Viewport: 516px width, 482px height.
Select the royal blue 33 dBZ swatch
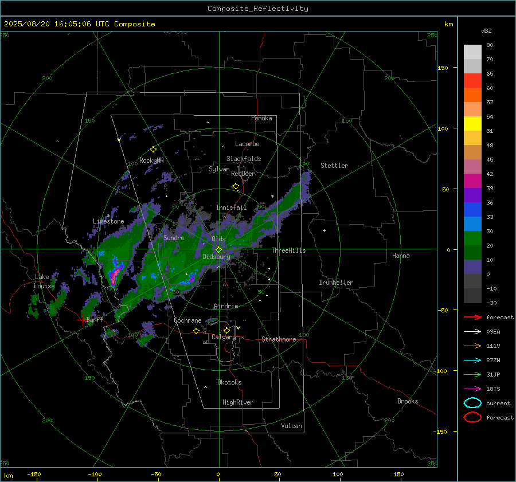coord(472,210)
